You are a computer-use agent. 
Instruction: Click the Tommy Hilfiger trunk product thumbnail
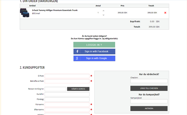click(x=25, y=13)
